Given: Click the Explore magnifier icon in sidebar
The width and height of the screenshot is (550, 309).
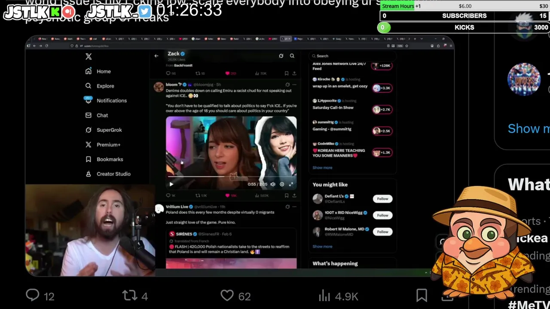Looking at the screenshot, I should click(x=89, y=86).
